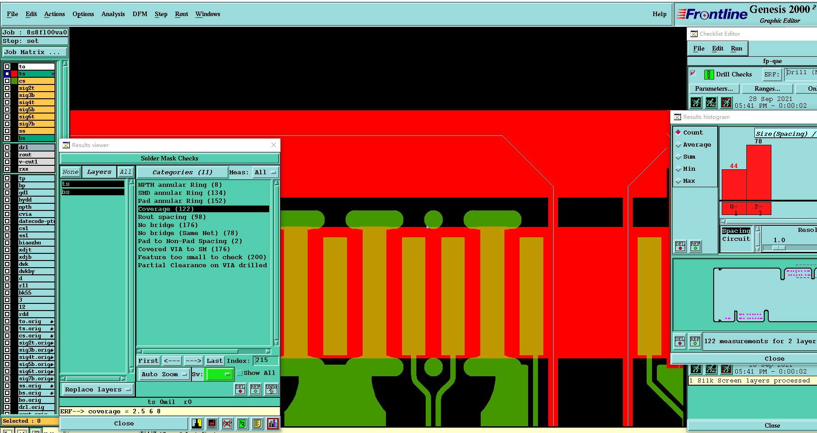Click the second run icon under Parameters
Screen dimensions: 817x433
[711, 102]
